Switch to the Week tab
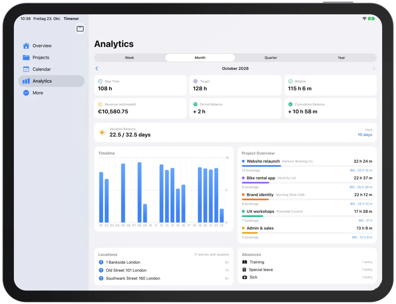 coord(129,58)
